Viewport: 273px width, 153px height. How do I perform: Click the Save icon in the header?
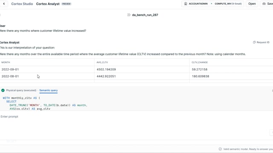[264, 4]
